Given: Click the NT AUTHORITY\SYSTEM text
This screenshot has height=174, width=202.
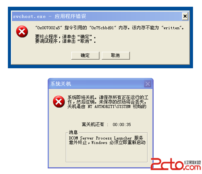Looking at the screenshot, I should [109, 106].
